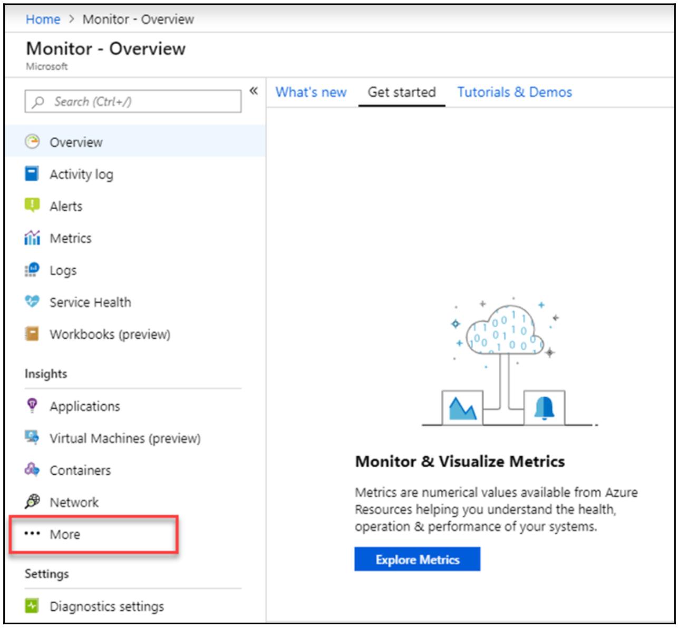The image size is (678, 628).
Task: Click the Containers icon
Action: (32, 470)
